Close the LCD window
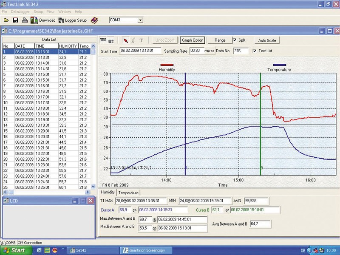This screenshot has width=340, height=255. click(x=91, y=201)
